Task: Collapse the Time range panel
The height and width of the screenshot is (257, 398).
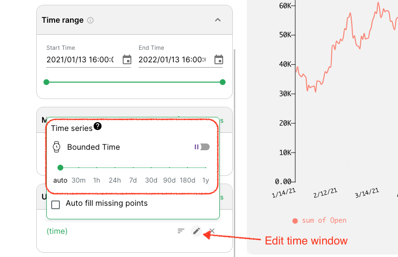Action: pyautogui.click(x=217, y=20)
